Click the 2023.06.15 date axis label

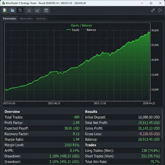(54, 103)
